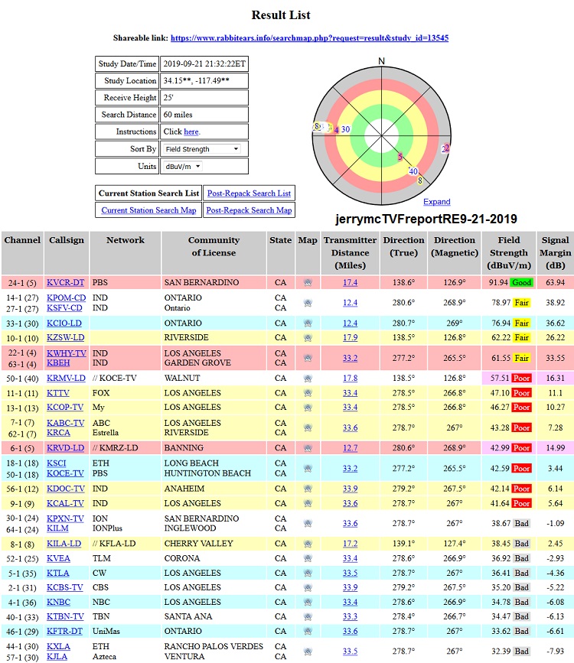This screenshot has height=663, width=574.
Task: Click map icon in KTTV FOX row
Action: point(307,393)
